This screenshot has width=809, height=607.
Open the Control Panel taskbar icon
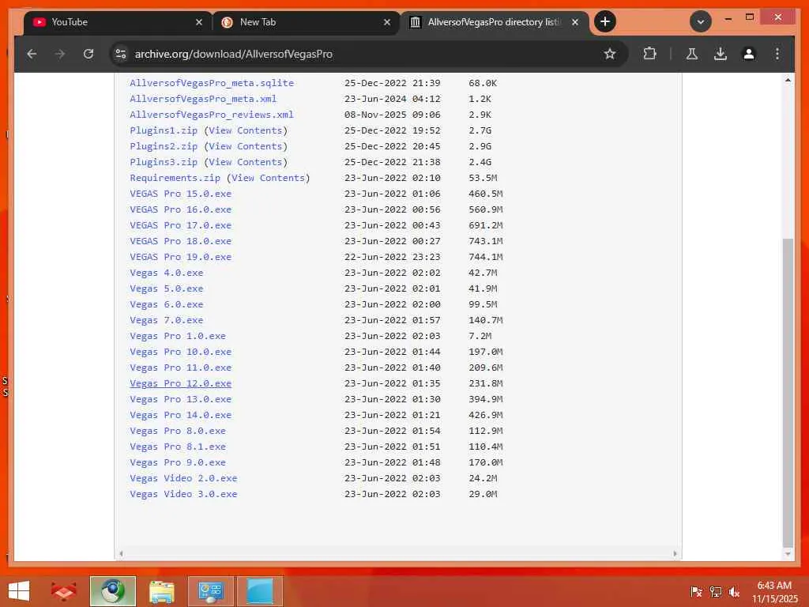pyautogui.click(x=210, y=591)
